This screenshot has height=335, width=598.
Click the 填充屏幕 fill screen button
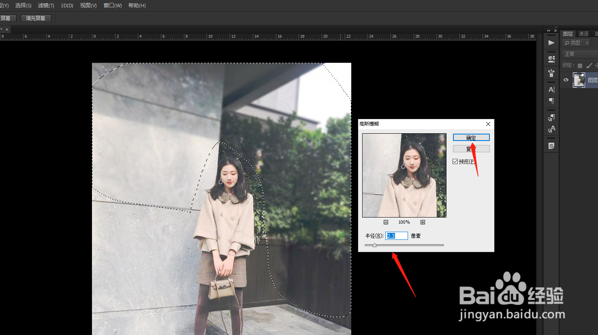pos(36,18)
